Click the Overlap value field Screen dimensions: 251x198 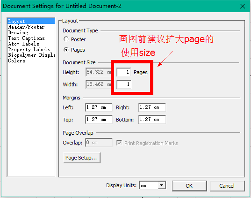(x=99, y=143)
